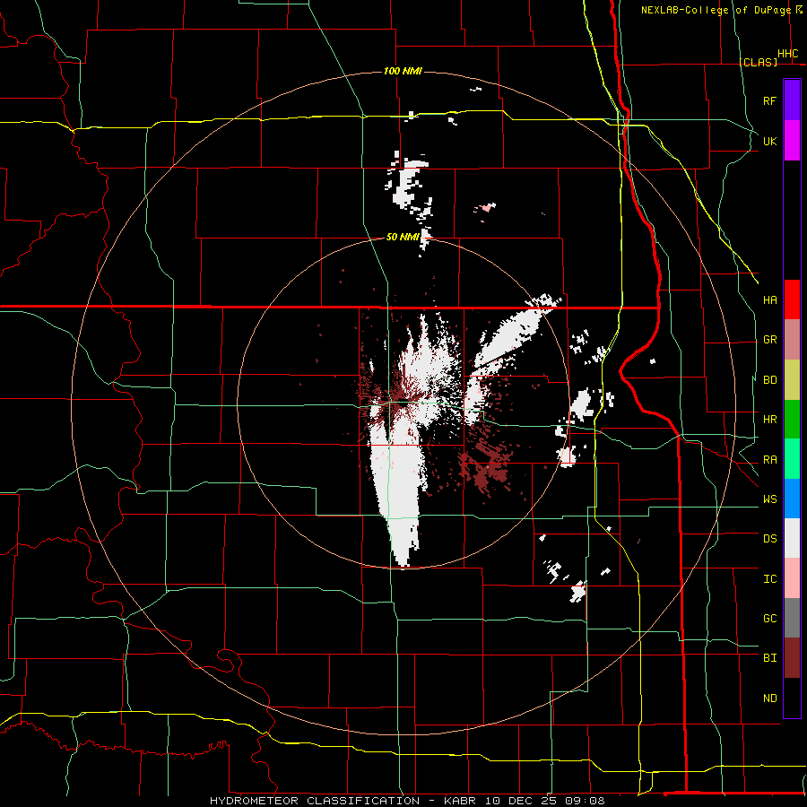The width and height of the screenshot is (807, 807).
Task: Click the 100 NMI range ring label
Action: pos(403,71)
